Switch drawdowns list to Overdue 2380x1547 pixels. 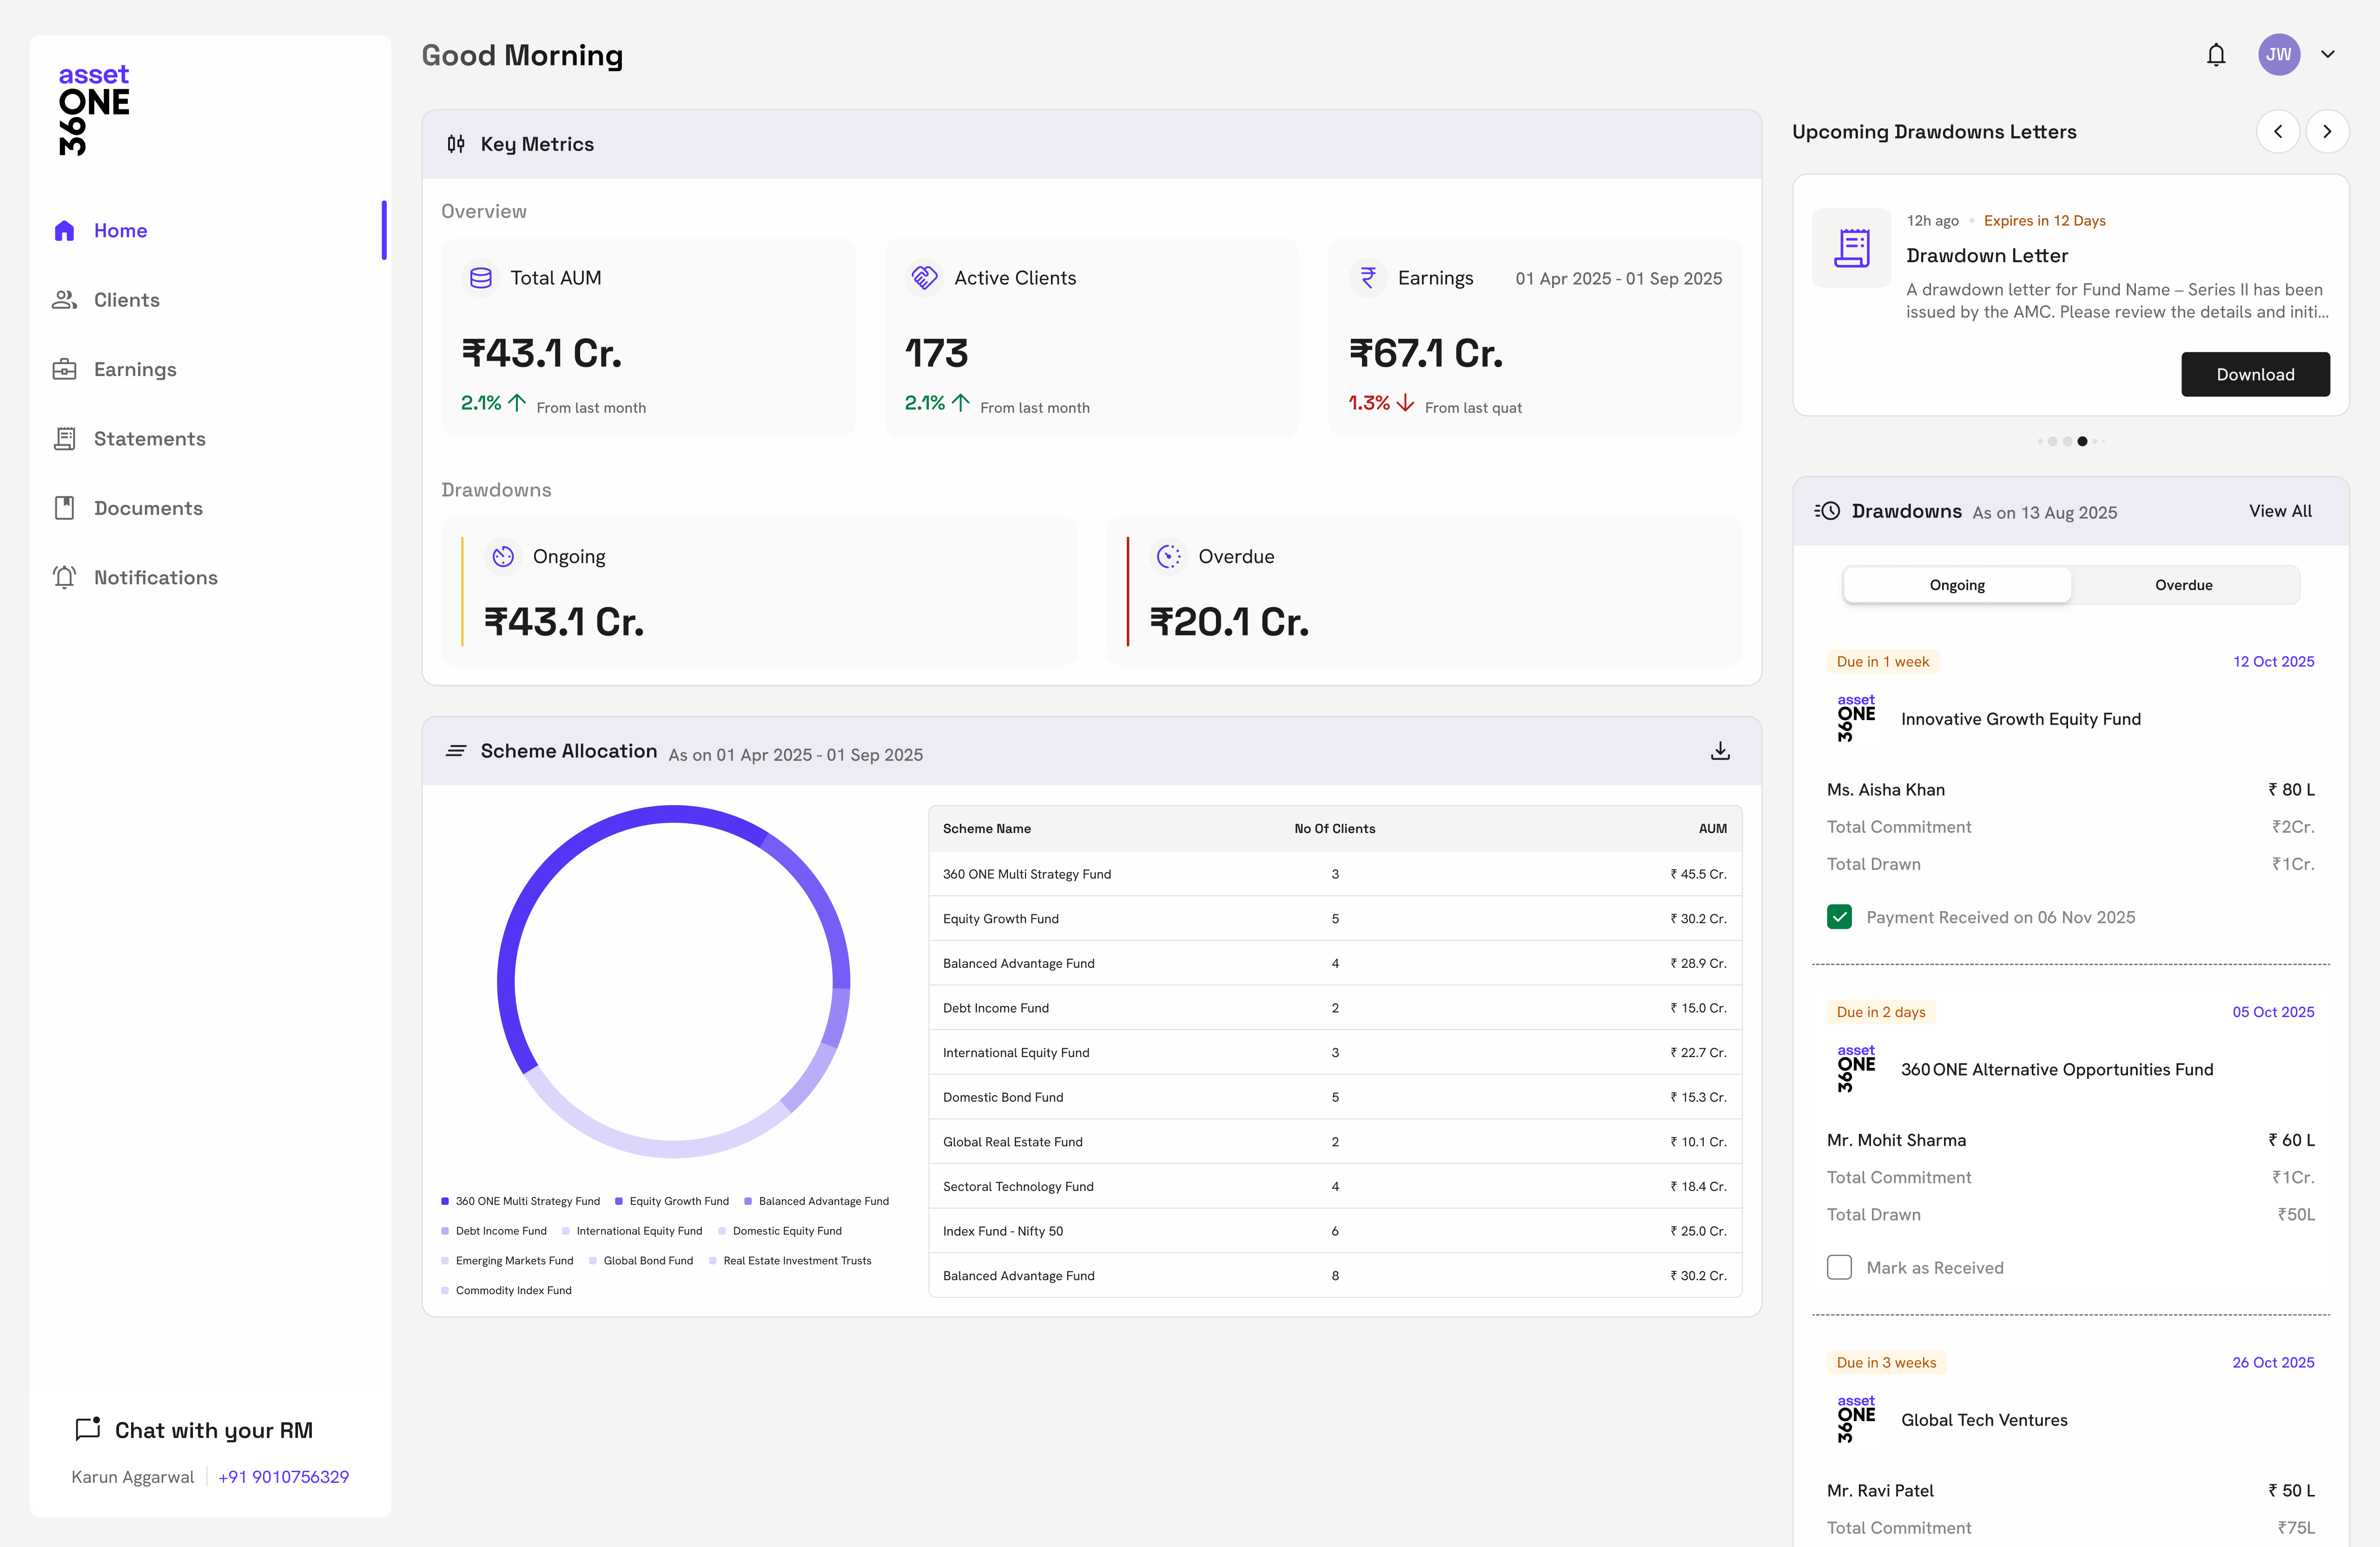(2183, 585)
